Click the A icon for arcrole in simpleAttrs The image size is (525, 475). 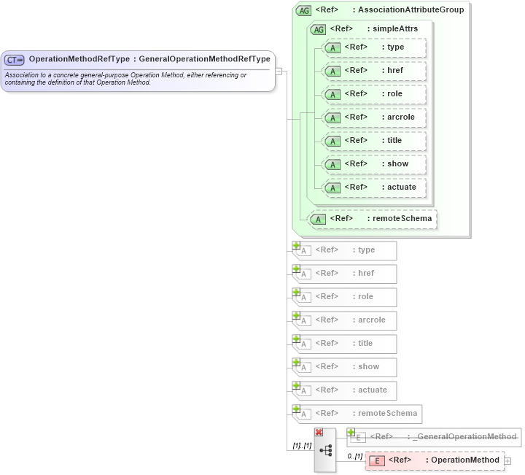(332, 118)
